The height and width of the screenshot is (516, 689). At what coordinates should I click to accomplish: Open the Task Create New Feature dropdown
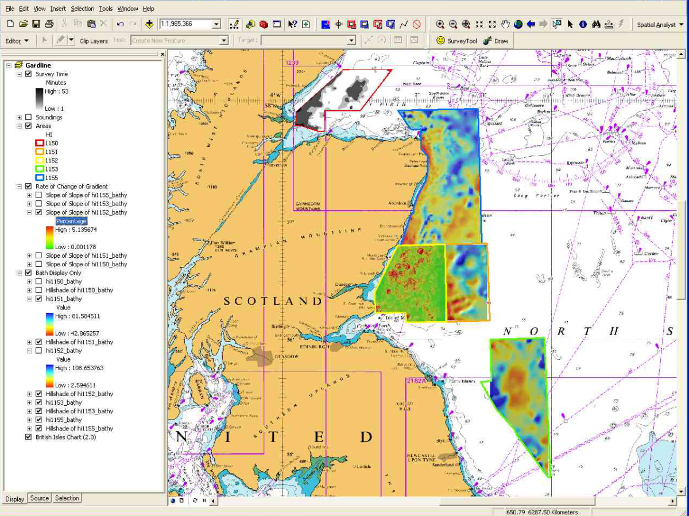224,41
